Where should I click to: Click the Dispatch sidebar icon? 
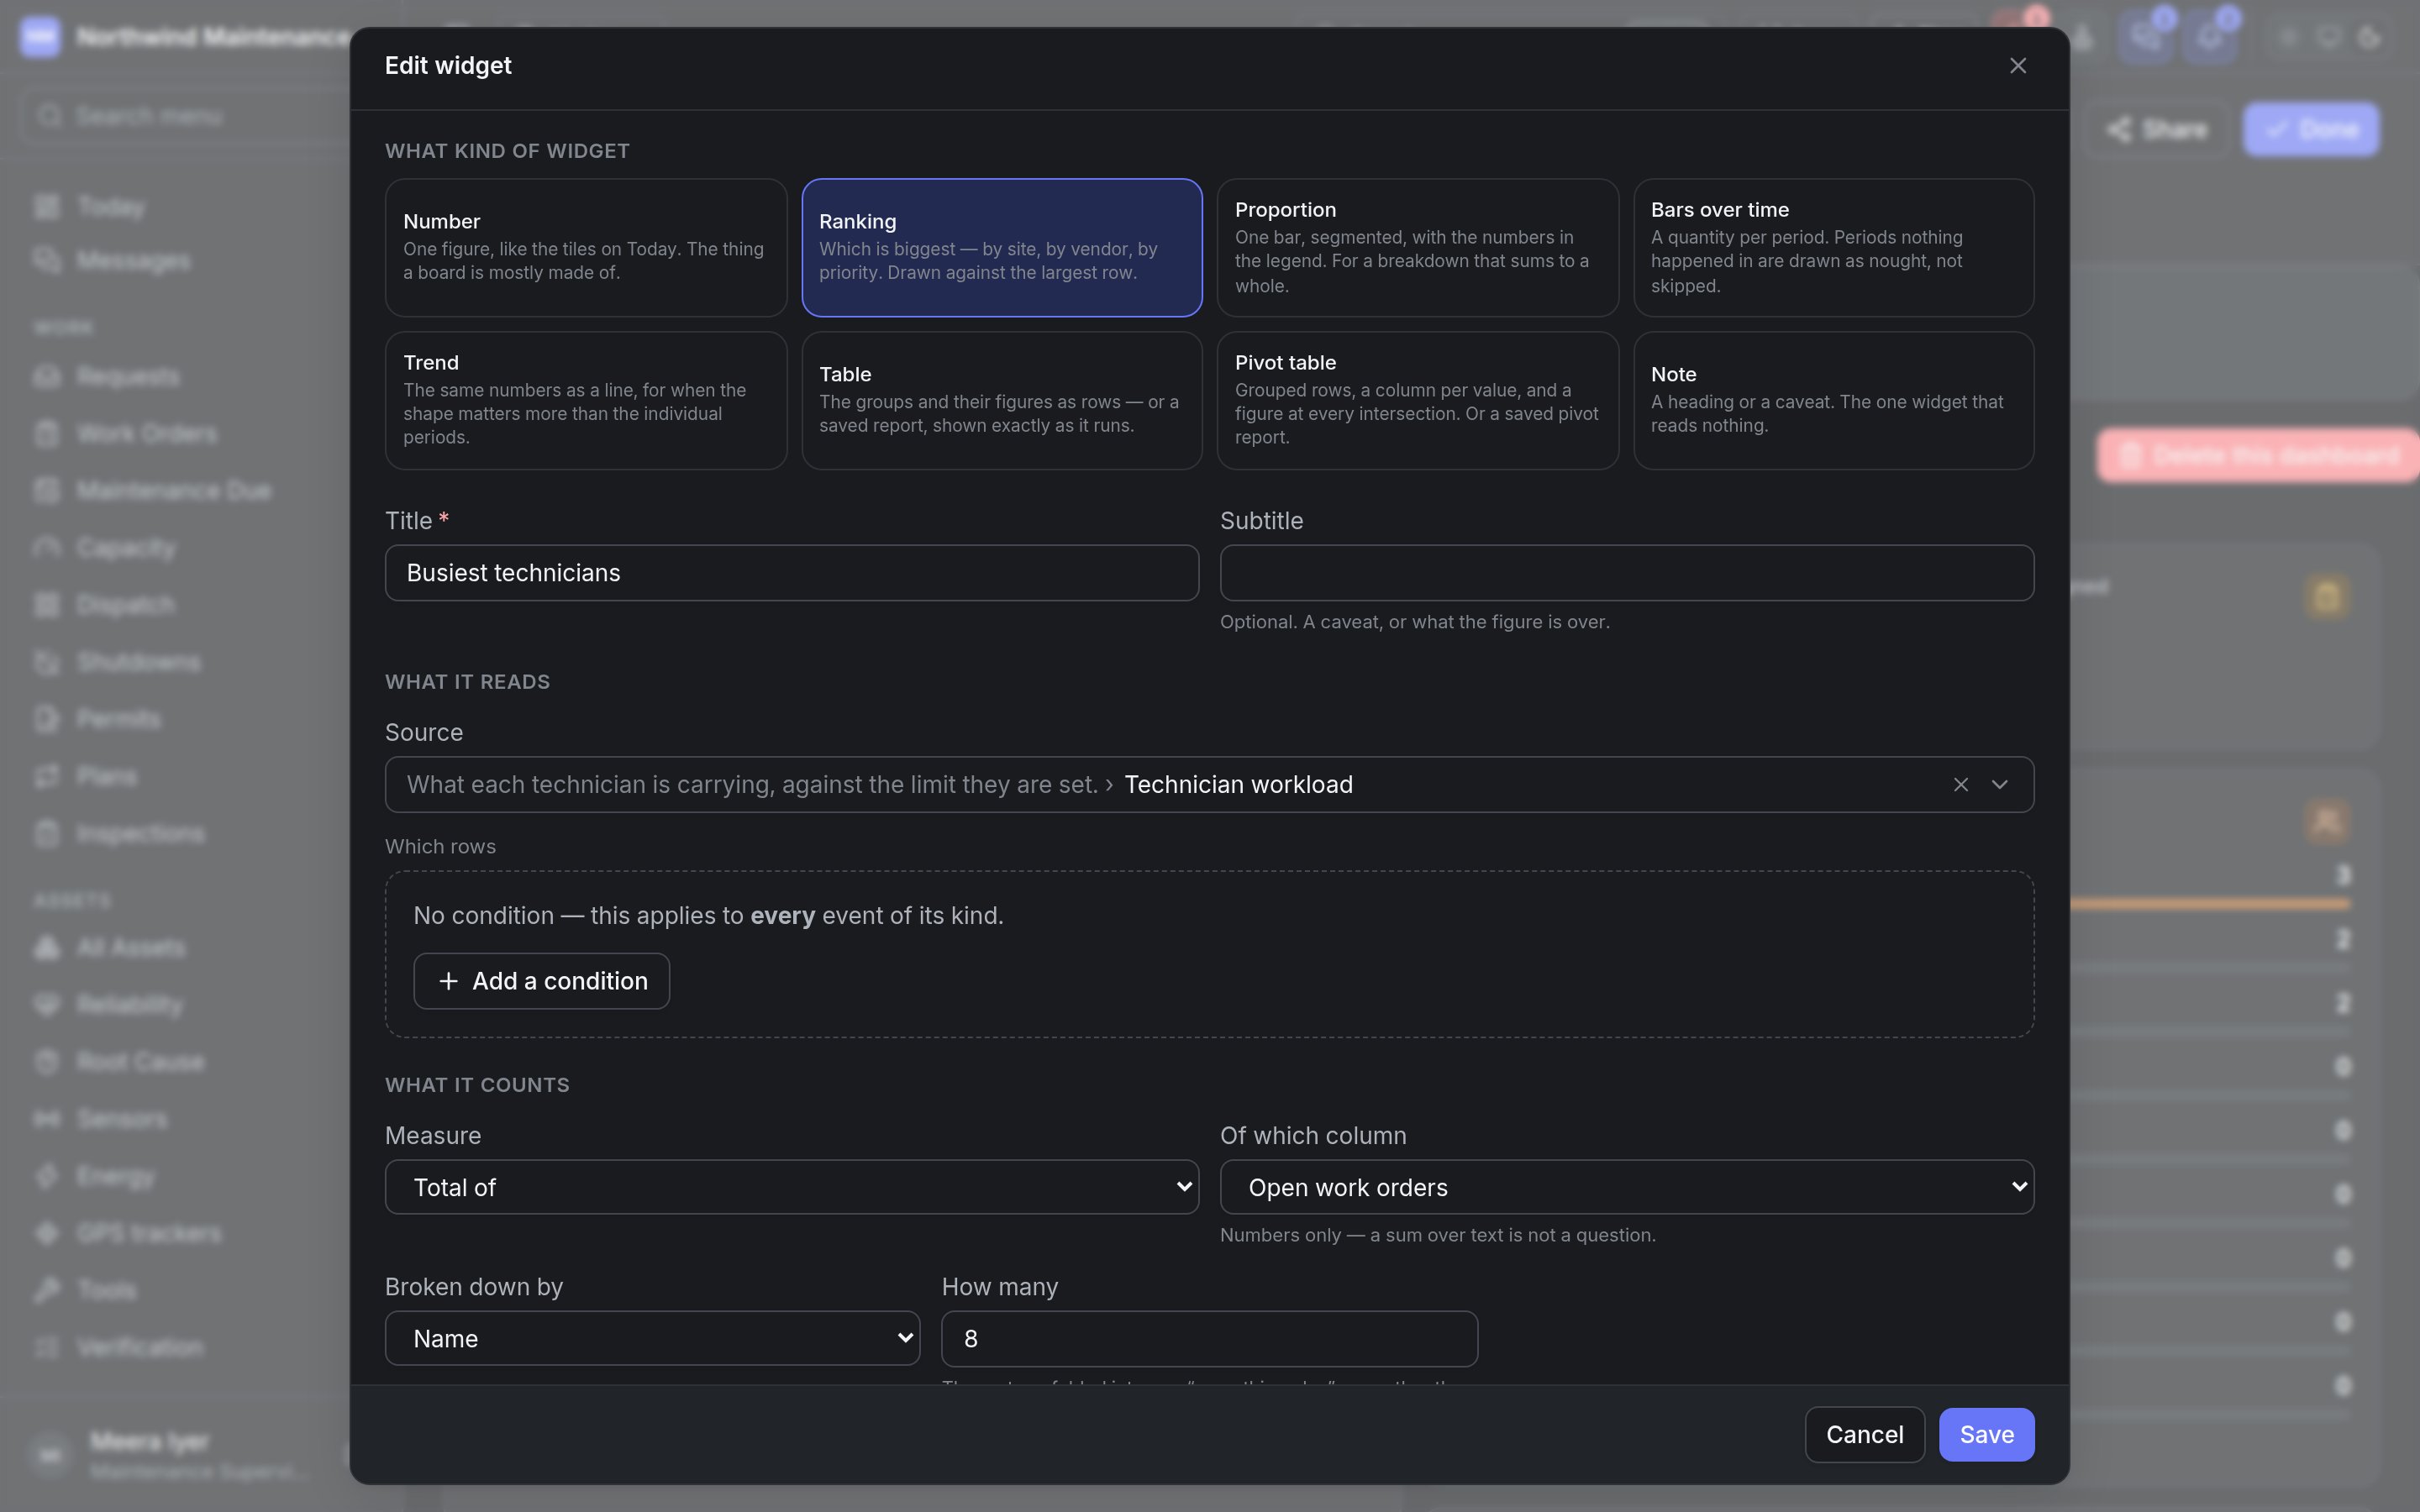pos(47,604)
